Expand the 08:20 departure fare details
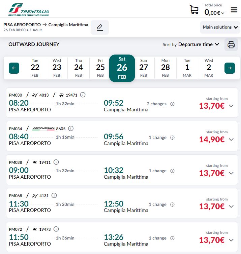This screenshot has height=254, width=241. point(231,106)
